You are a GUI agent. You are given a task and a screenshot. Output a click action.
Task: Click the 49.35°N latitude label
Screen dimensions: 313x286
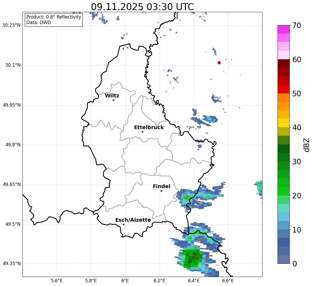(12, 264)
